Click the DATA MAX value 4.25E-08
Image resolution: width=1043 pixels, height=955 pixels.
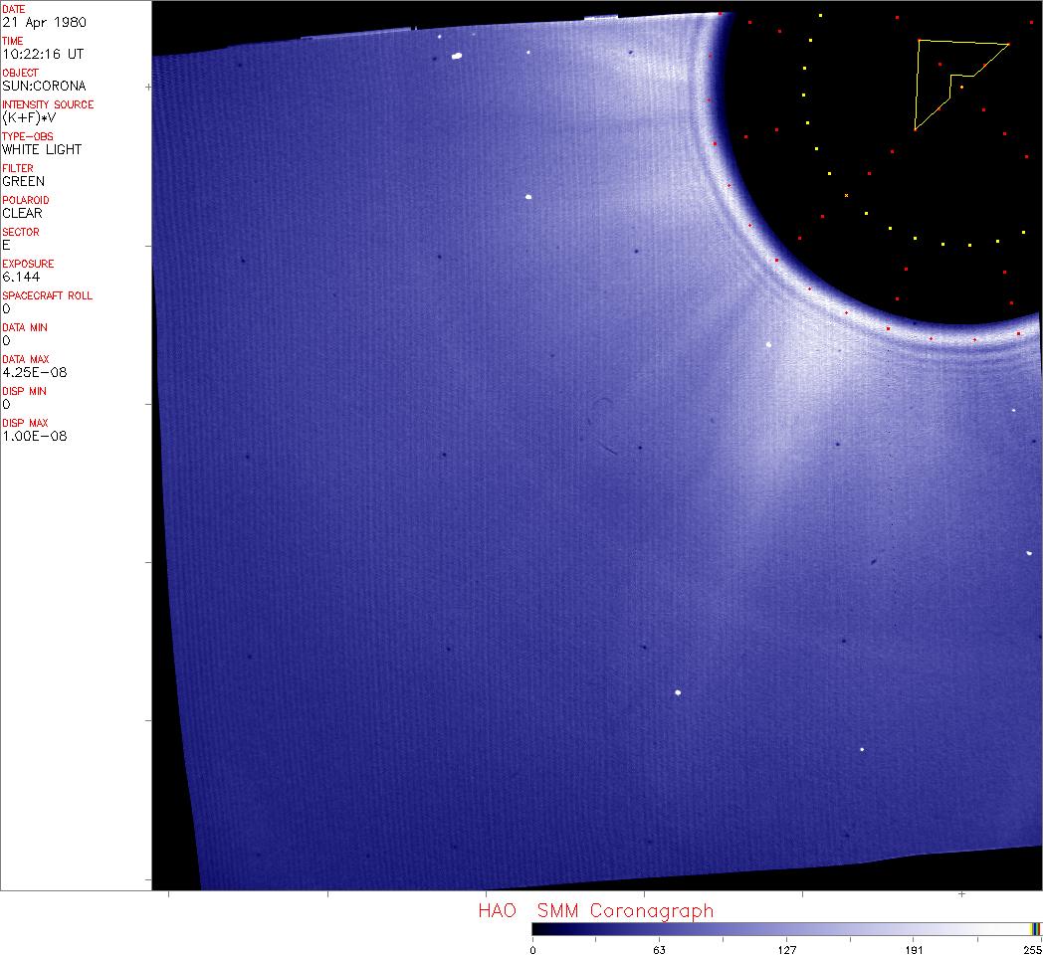35,372
